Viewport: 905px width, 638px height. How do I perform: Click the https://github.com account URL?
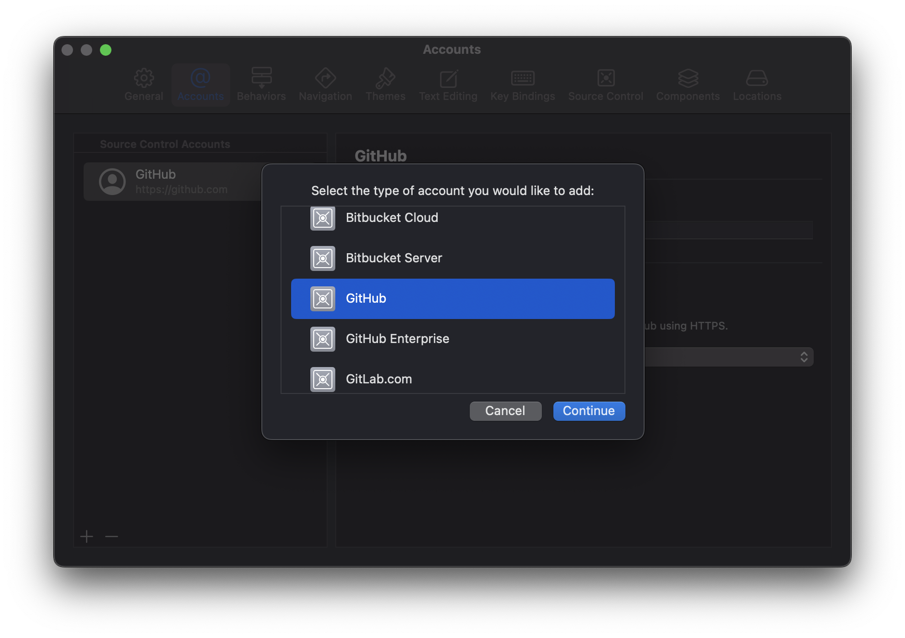tap(182, 190)
